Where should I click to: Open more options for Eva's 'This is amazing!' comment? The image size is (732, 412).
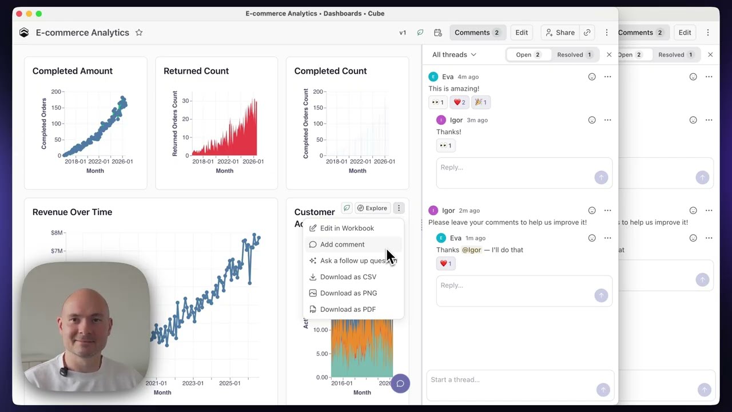607,77
